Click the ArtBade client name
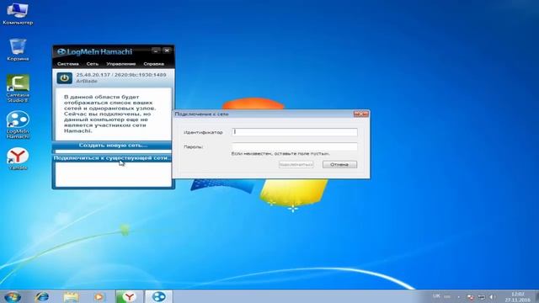The width and height of the screenshot is (539, 303). (87, 81)
